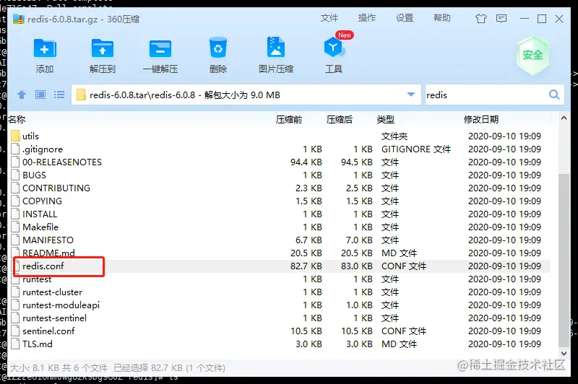This screenshot has width=578, height=384.
Task: Click the GITIGNORE 文件 type cell
Action: tap(416, 149)
